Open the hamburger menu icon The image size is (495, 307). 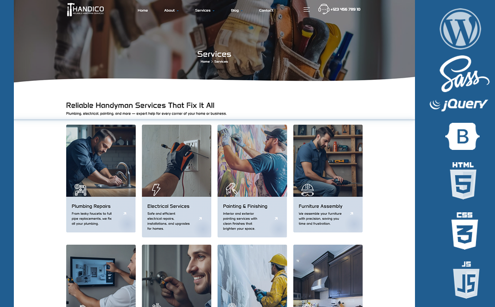(306, 10)
